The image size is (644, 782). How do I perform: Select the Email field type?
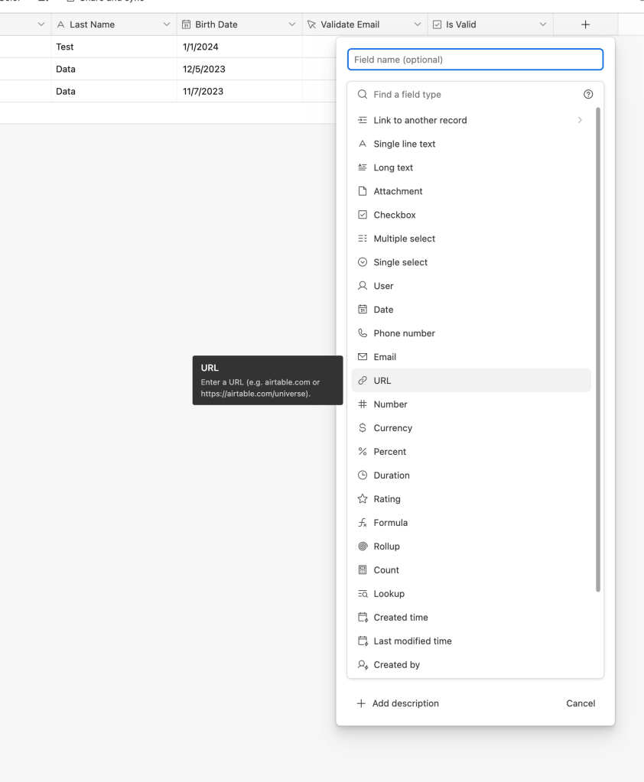385,357
